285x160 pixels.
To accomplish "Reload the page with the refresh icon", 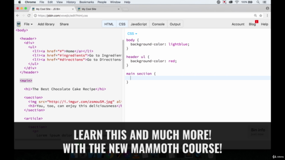I will click(29, 16).
